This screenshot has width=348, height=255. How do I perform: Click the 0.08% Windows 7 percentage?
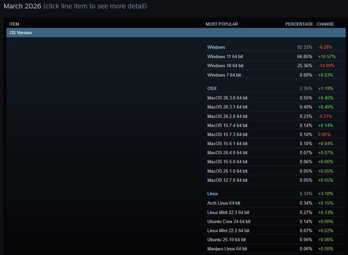[306, 75]
